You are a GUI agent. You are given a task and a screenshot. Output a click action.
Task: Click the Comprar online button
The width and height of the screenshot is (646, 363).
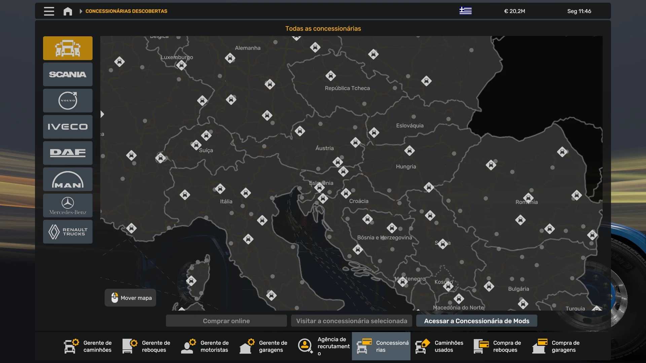pos(226,321)
